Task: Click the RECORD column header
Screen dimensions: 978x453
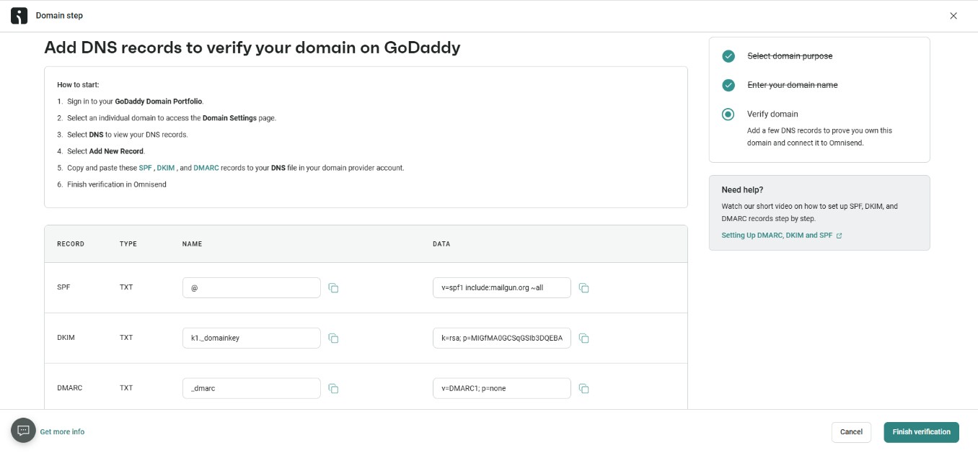Action: click(x=71, y=244)
